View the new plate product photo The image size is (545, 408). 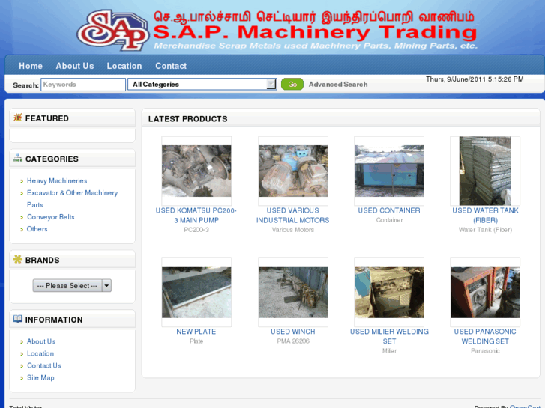196,292
